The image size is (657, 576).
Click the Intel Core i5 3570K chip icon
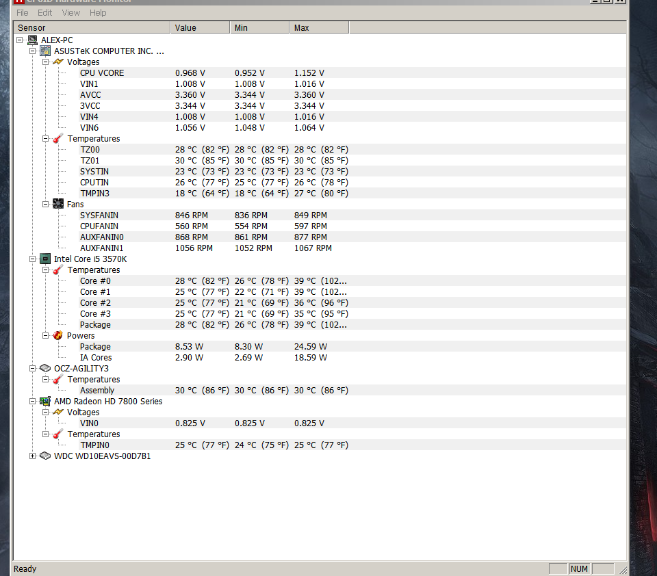pyautogui.click(x=45, y=259)
